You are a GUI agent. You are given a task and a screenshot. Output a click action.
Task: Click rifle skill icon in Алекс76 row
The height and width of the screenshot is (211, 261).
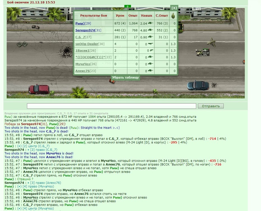150,71
